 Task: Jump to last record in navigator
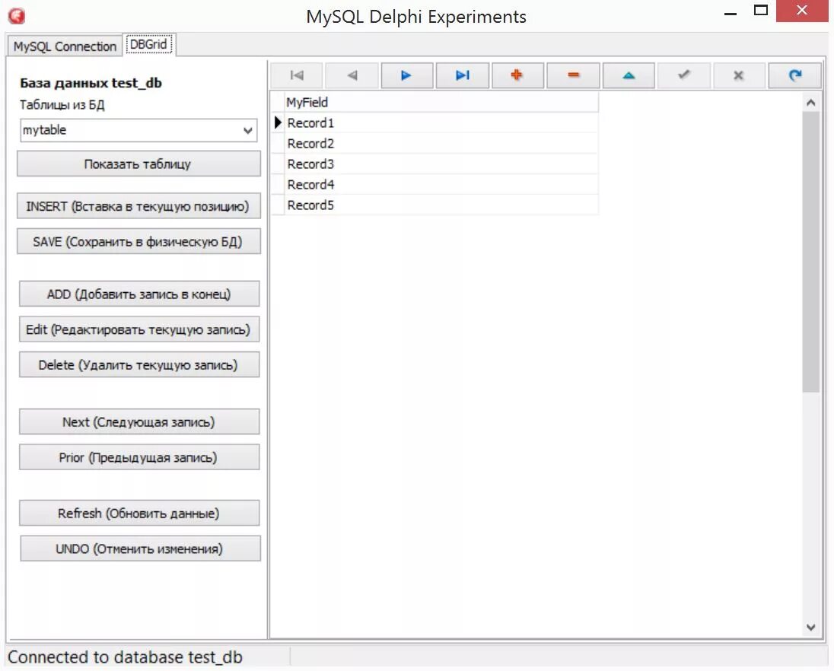462,75
